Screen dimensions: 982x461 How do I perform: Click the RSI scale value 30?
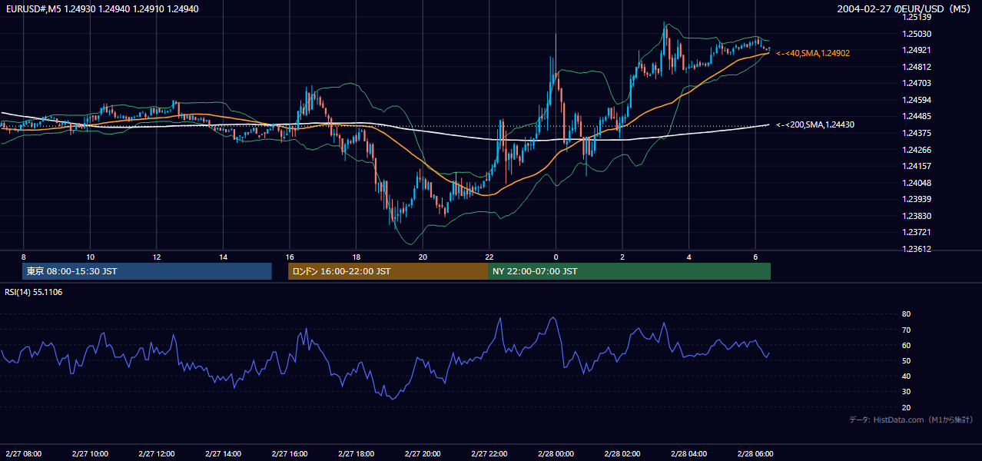906,392
